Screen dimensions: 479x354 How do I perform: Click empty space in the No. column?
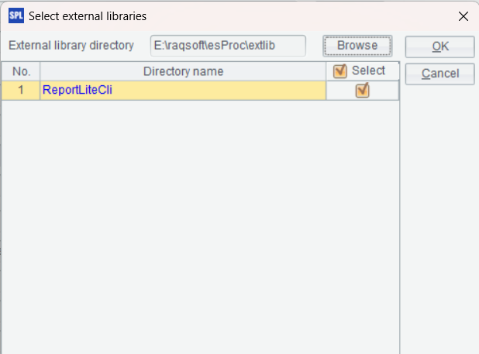tap(21, 217)
